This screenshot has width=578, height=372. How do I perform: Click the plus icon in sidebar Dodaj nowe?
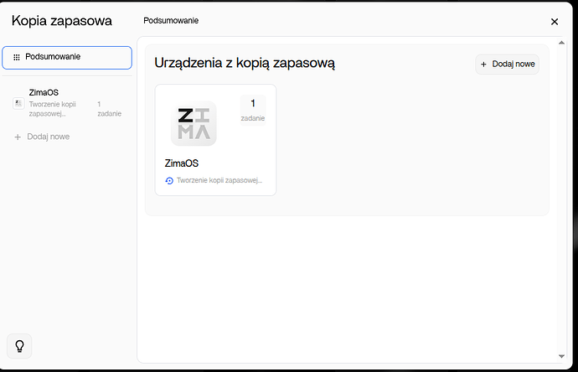pyautogui.click(x=18, y=137)
